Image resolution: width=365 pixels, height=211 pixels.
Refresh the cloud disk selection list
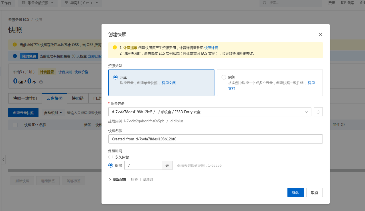pyautogui.click(x=318, y=112)
